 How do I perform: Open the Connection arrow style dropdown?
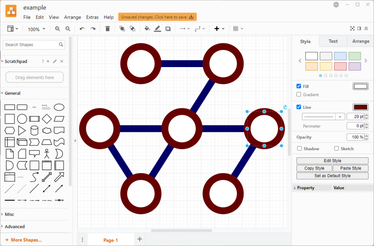[184, 29]
